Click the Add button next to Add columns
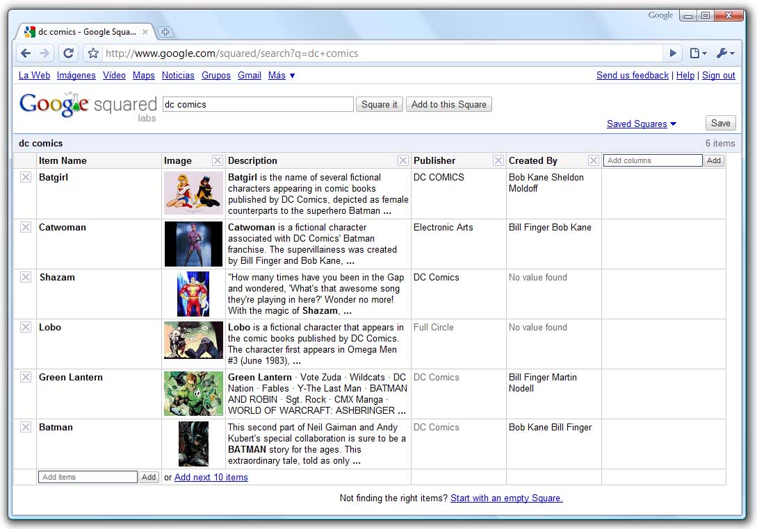The height and width of the screenshot is (529, 757). (x=714, y=160)
